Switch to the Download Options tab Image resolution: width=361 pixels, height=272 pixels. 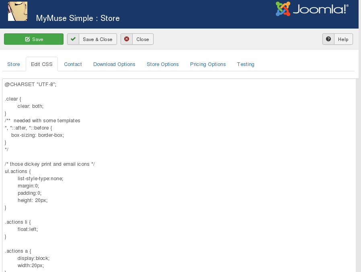(x=114, y=64)
